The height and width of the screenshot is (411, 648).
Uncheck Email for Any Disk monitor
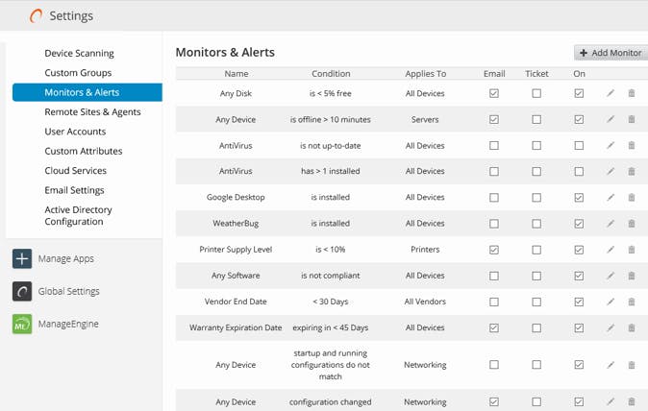494,93
